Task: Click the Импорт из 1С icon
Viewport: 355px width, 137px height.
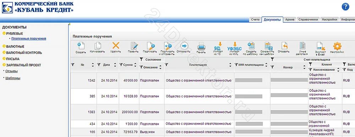Action: pyautogui.click(x=218, y=46)
